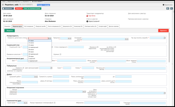The height and width of the screenshot is (107, 175).
Task: Click the case icon beside Реципієнт, кейс title
Action: pos(3,5)
